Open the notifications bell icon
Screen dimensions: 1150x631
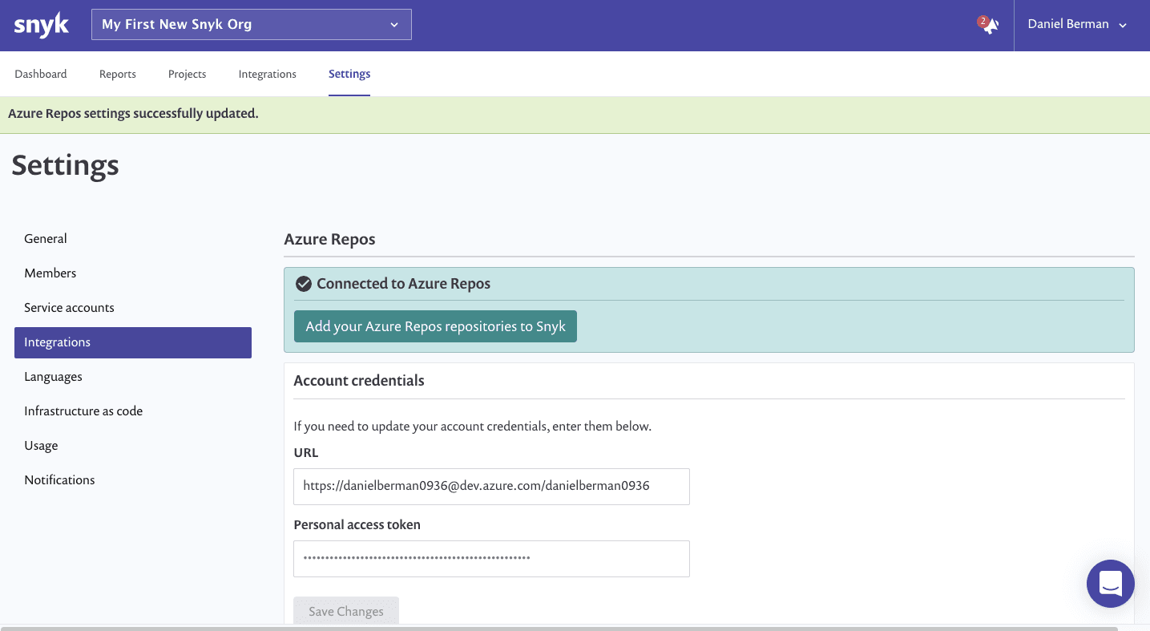coord(990,25)
